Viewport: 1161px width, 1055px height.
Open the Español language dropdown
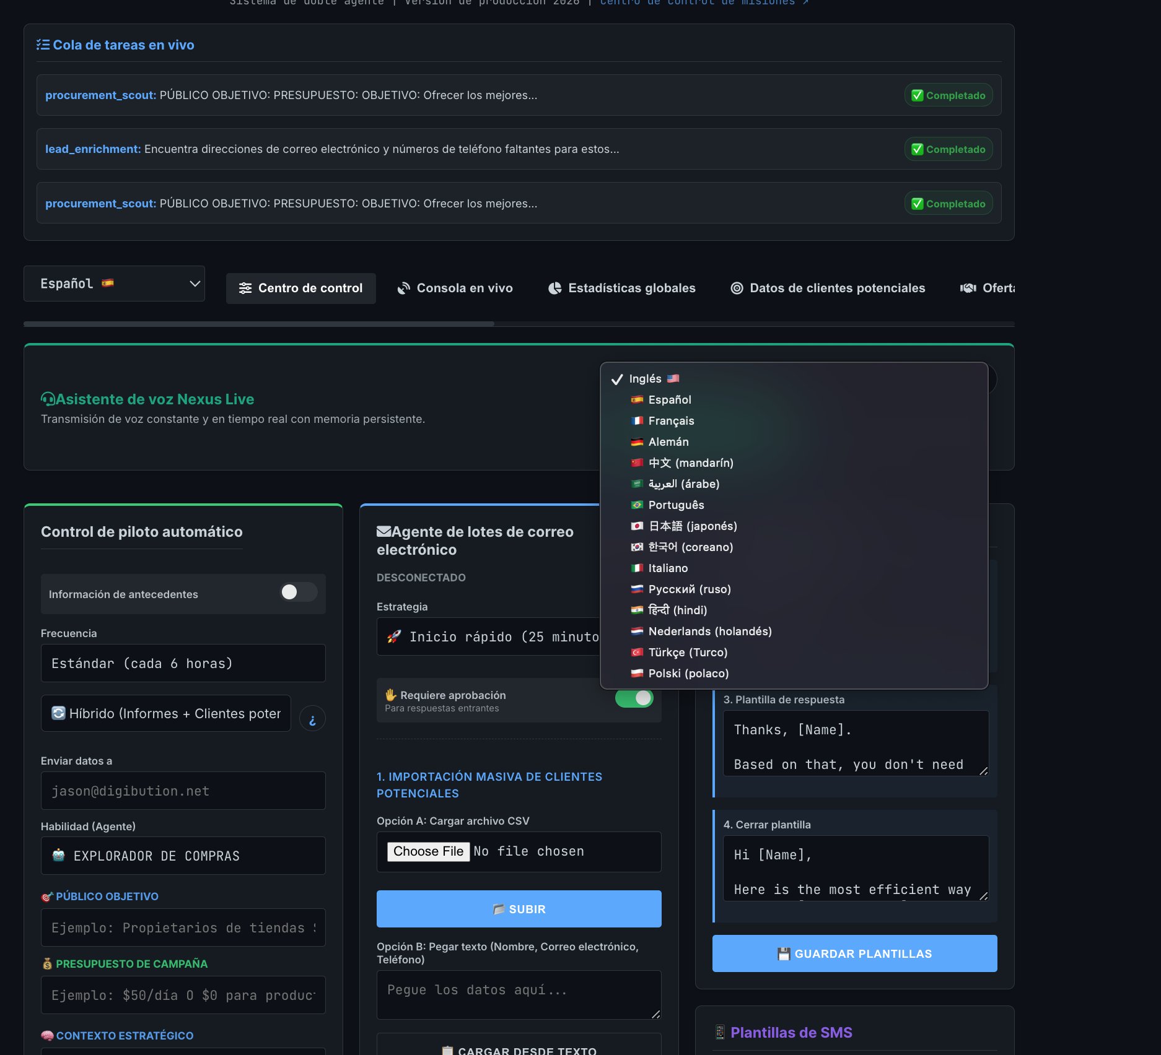click(114, 284)
